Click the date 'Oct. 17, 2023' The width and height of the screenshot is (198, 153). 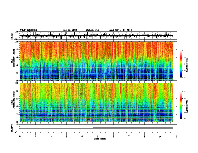[70, 30]
